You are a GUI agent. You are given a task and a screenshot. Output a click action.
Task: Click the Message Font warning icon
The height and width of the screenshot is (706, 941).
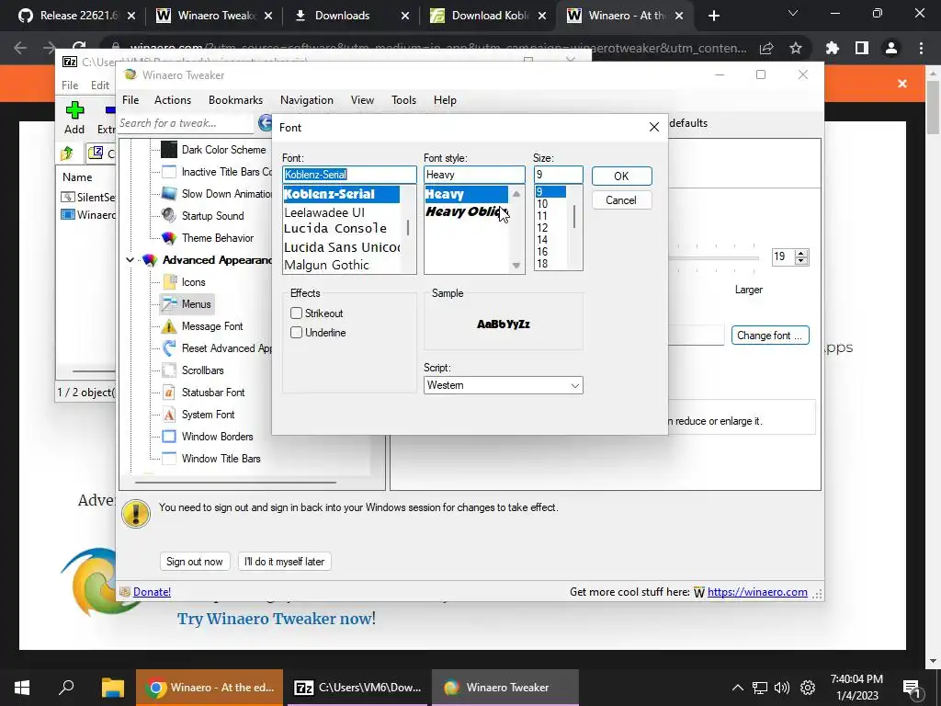[169, 326]
